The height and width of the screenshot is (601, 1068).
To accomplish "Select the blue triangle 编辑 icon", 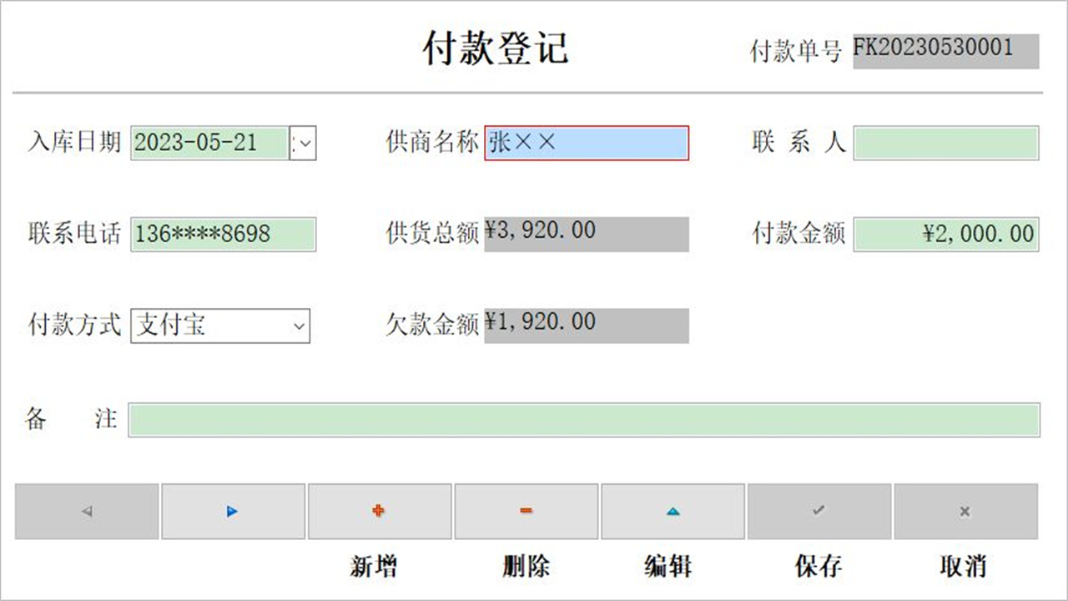I will (x=673, y=511).
